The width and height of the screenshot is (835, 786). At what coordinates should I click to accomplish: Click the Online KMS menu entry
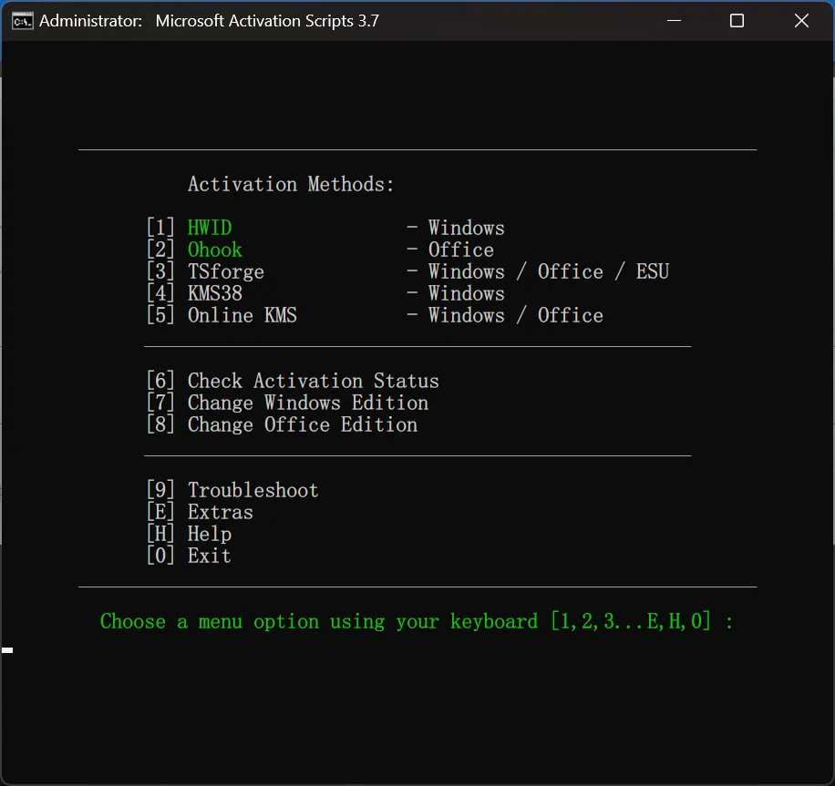242,315
